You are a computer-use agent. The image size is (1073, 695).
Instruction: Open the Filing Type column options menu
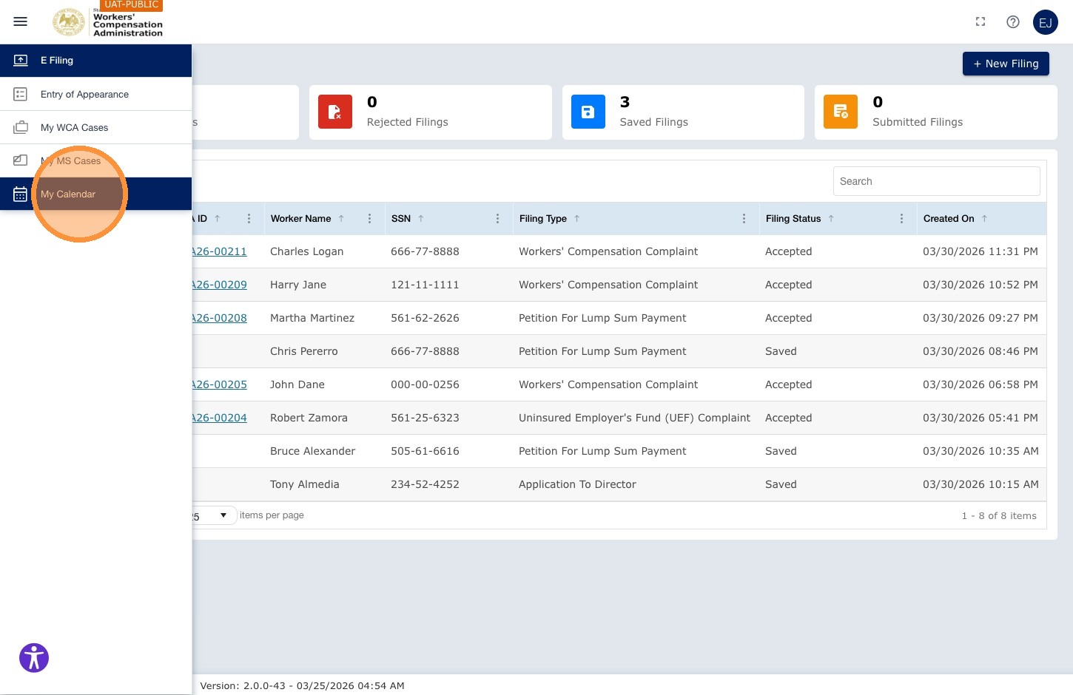click(x=744, y=219)
